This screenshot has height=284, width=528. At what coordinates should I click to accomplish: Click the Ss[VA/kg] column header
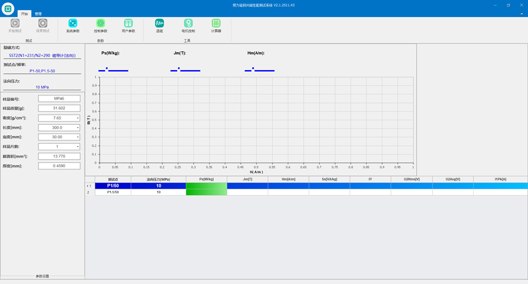click(x=330, y=179)
